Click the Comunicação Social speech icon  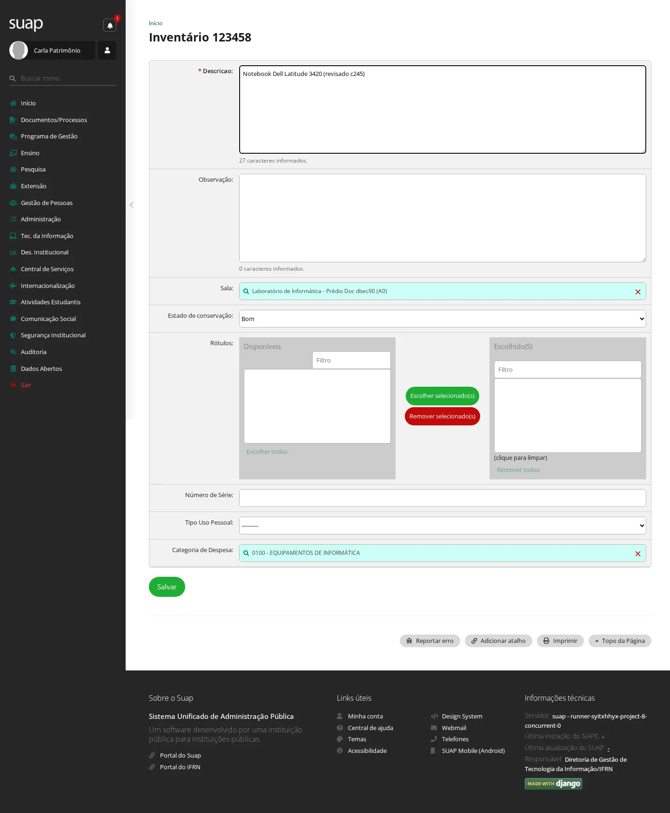(x=13, y=319)
